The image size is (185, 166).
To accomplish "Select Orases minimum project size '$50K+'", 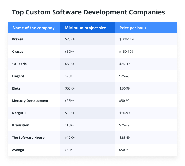I will tap(69, 52).
